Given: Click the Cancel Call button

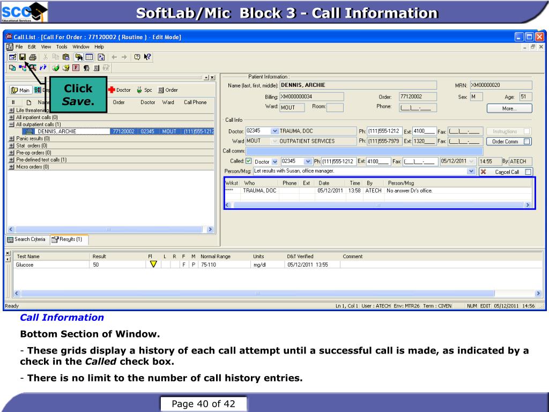Looking at the screenshot, I should coord(506,172).
